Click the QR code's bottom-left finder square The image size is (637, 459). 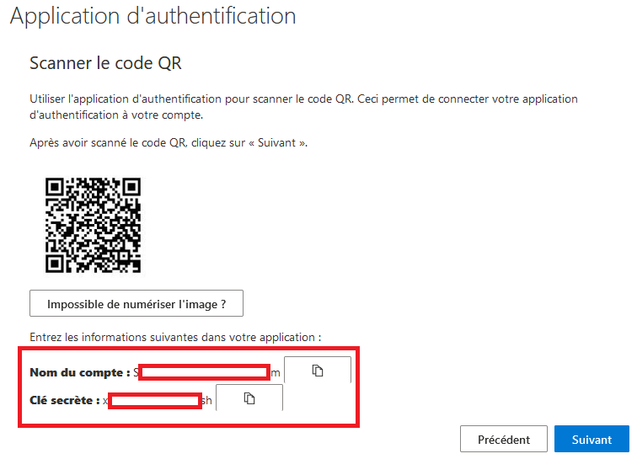pyautogui.click(x=55, y=264)
